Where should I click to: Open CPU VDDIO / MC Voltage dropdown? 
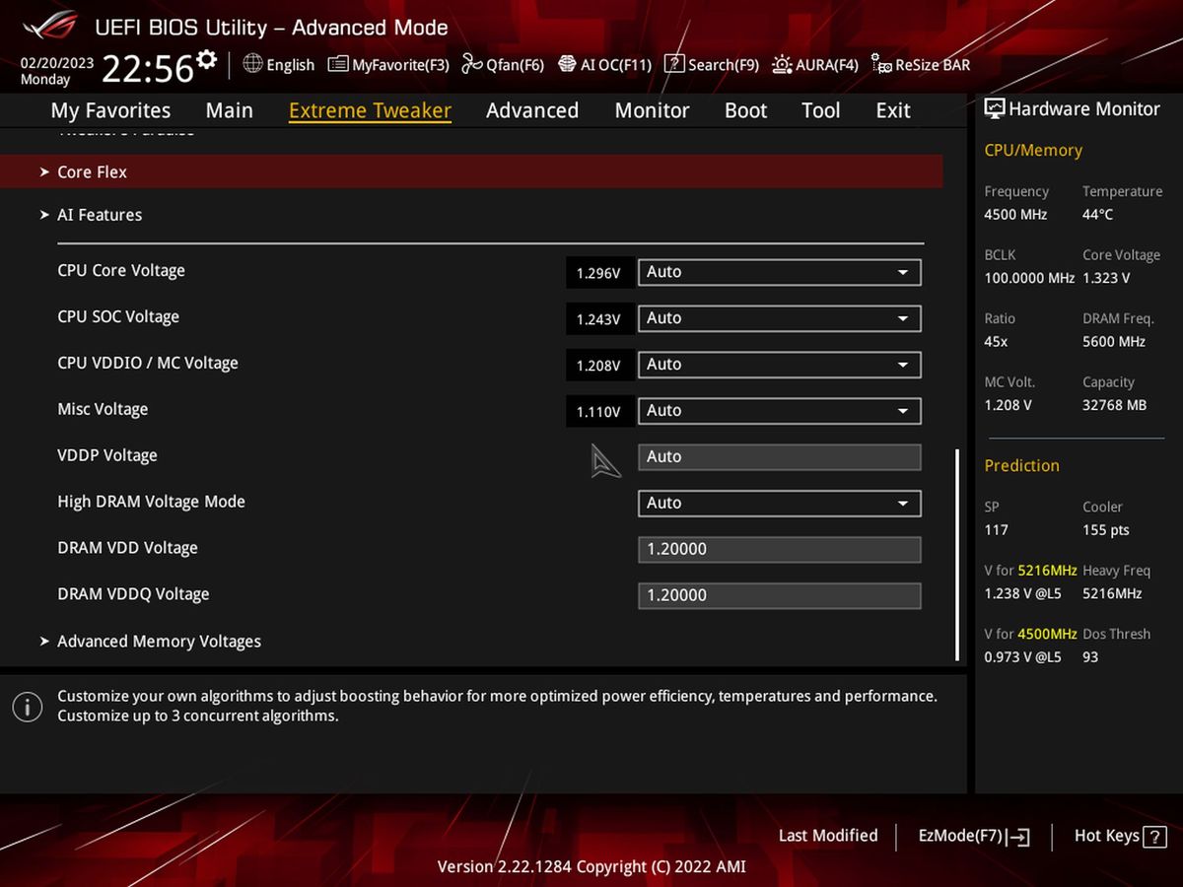pos(780,365)
